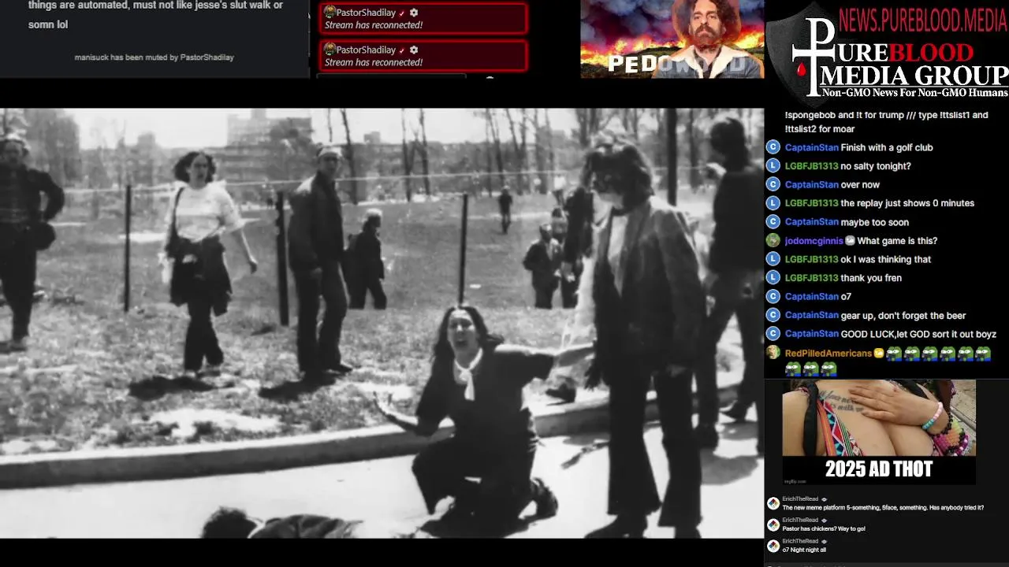Screen dimensions: 1009x567
Task: Click the gear icon on the first PastorShadilay alert
Action: pos(414,13)
